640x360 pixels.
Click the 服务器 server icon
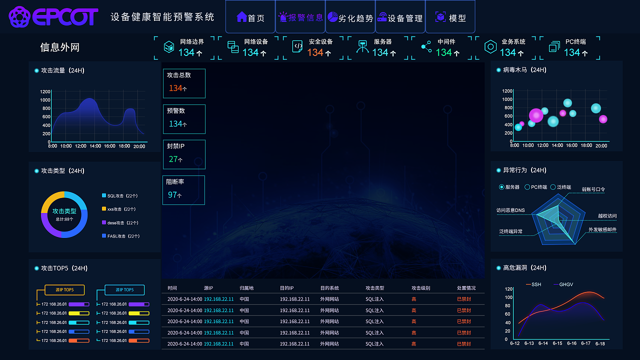(362, 47)
